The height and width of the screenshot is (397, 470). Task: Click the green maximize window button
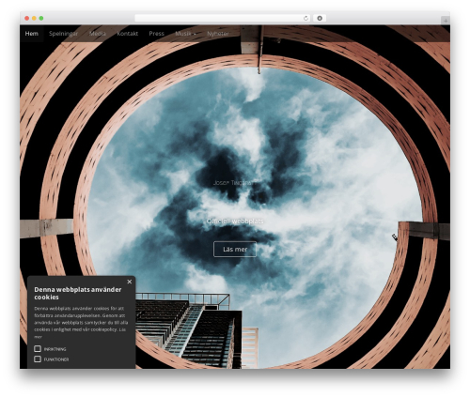[41, 19]
